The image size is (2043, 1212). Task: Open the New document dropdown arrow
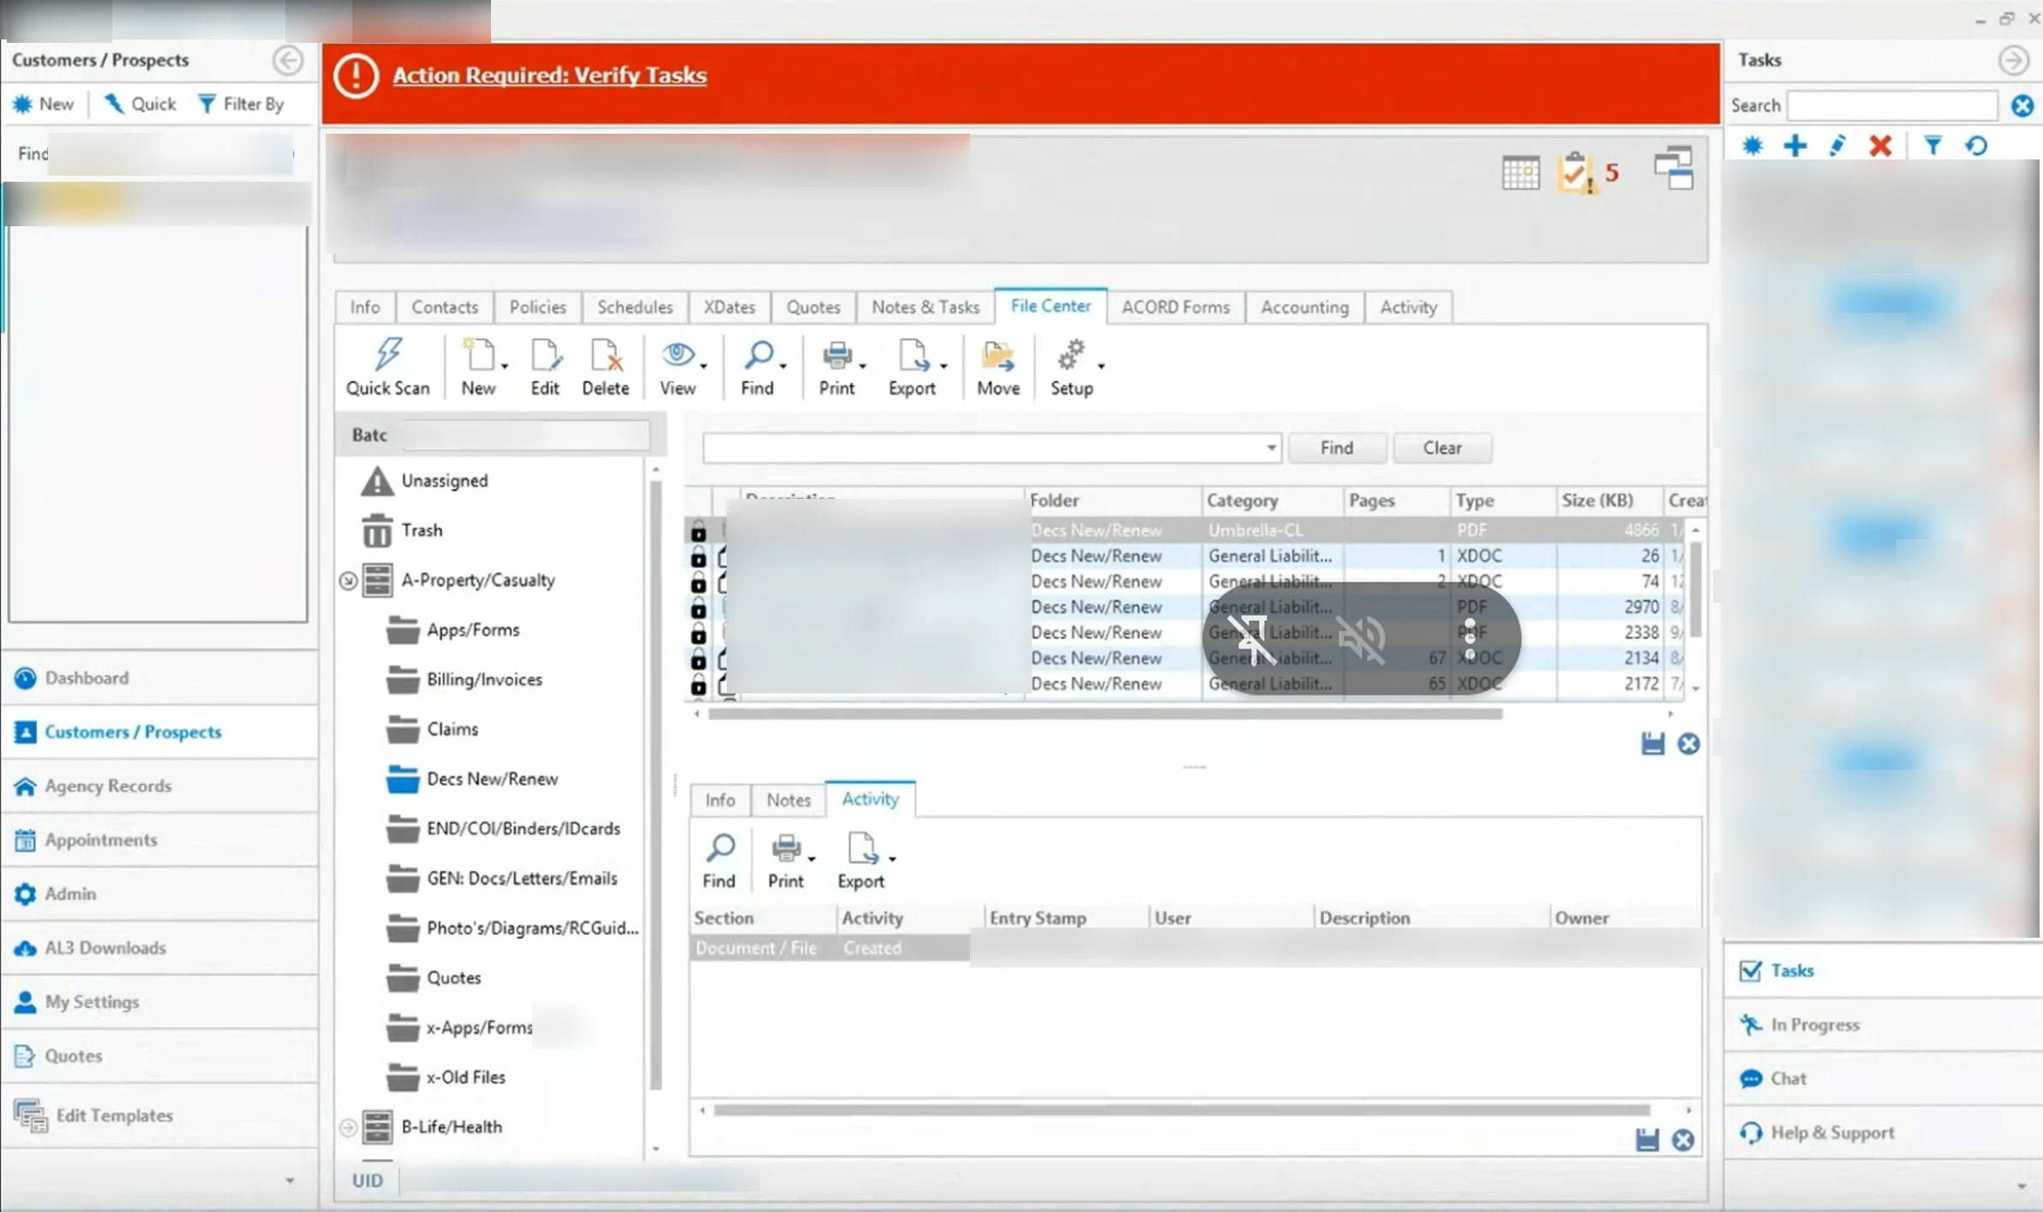pyautogui.click(x=505, y=366)
